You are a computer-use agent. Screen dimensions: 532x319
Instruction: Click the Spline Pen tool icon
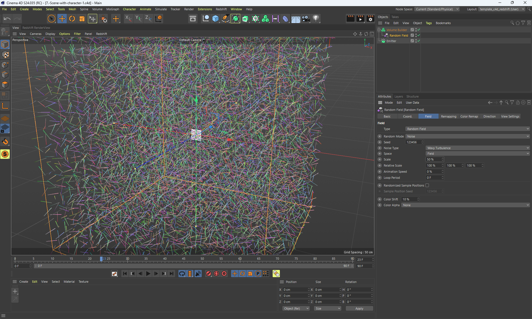click(x=226, y=19)
